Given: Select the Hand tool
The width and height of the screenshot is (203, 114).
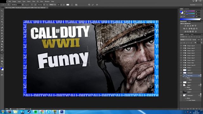Looking at the screenshot, I should 2,61.
